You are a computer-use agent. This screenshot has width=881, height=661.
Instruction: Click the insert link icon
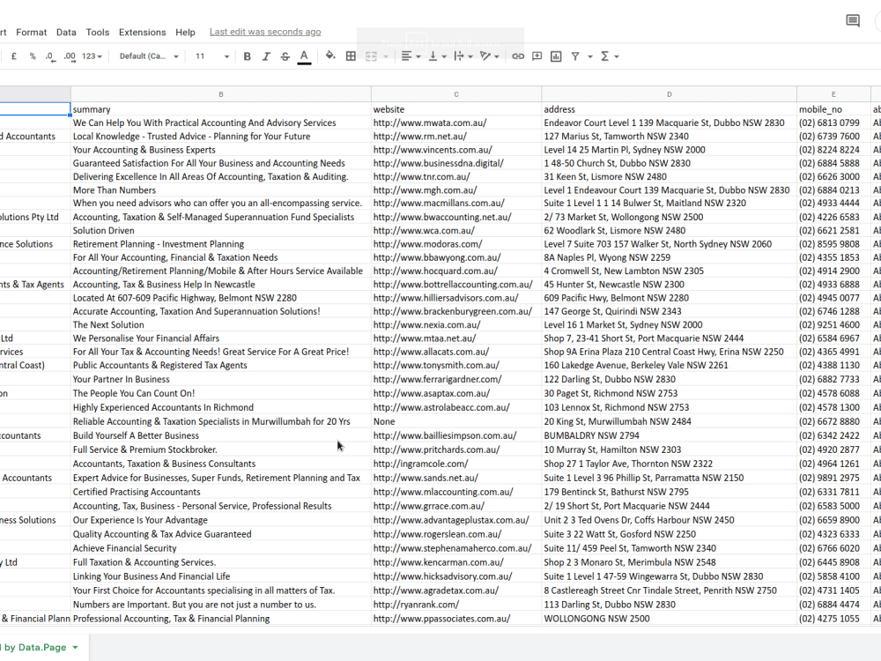(x=518, y=56)
